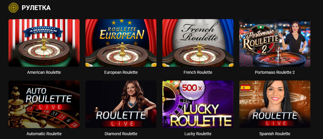Launch the French Roulette game image
This screenshot has height=139, width=323.
point(198,43)
